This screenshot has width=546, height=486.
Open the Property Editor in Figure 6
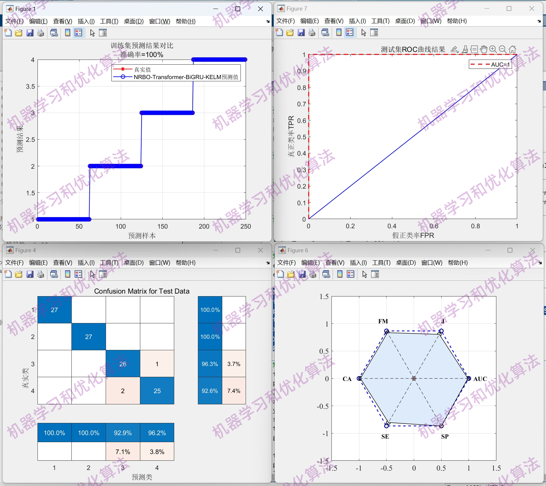[374, 274]
